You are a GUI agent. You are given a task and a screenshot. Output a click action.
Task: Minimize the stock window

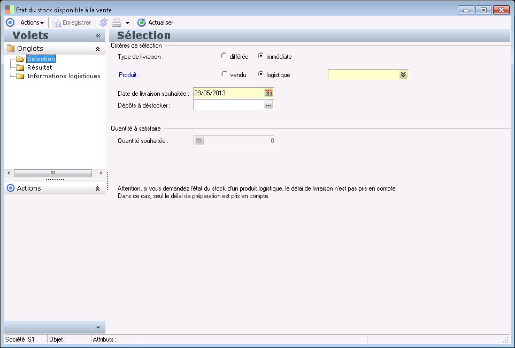[x=466, y=10]
